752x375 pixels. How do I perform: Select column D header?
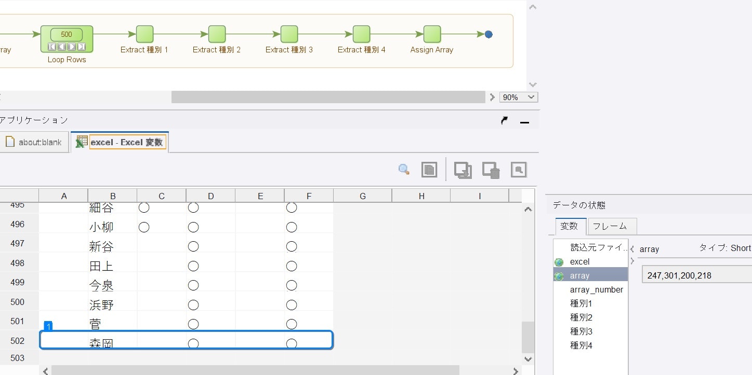210,196
